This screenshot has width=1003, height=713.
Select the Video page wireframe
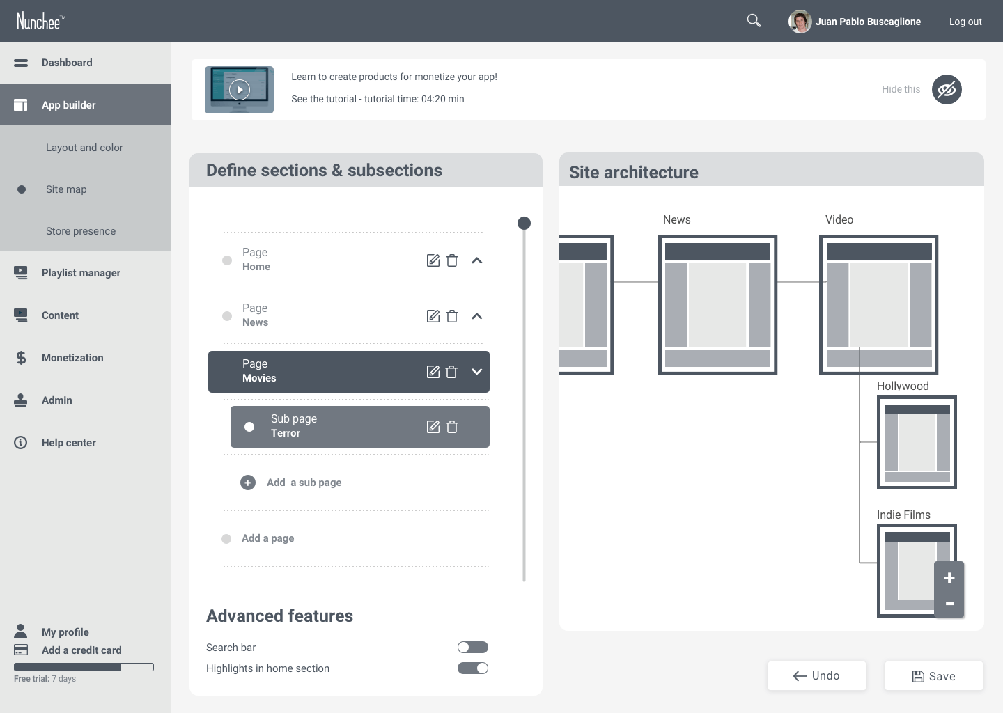point(879,305)
